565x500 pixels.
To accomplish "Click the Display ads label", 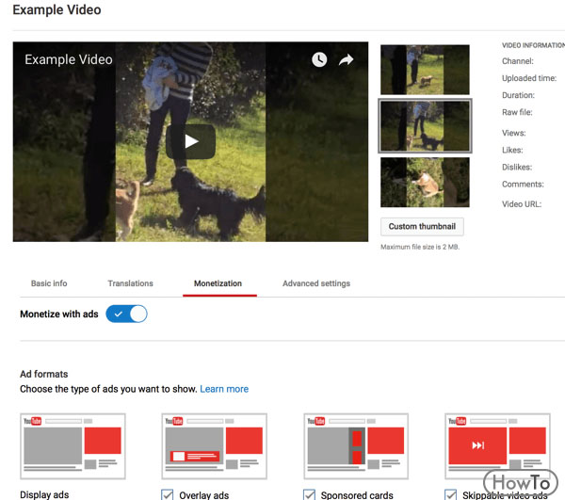I will [x=44, y=495].
